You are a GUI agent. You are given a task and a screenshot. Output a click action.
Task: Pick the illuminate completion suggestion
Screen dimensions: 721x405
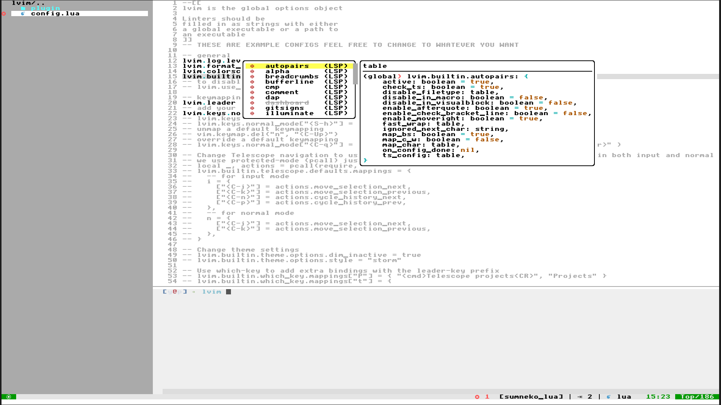coord(289,113)
